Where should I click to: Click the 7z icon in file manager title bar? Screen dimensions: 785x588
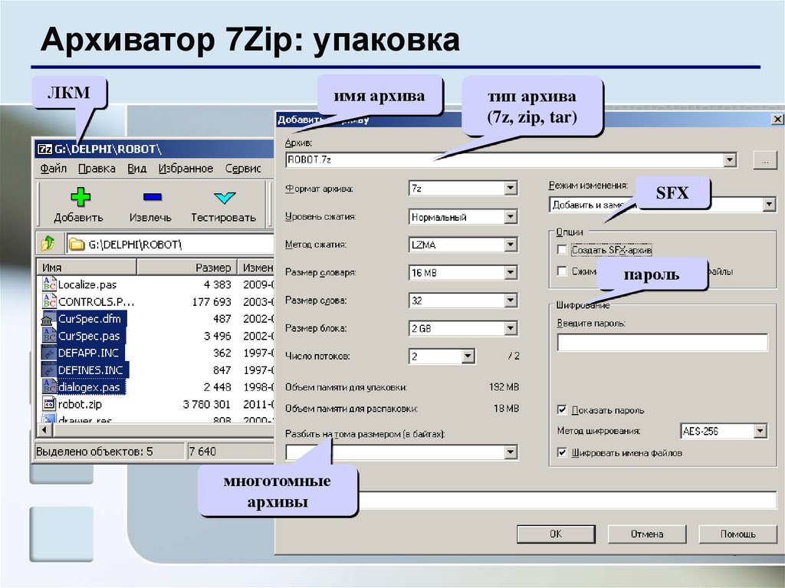coord(45,149)
